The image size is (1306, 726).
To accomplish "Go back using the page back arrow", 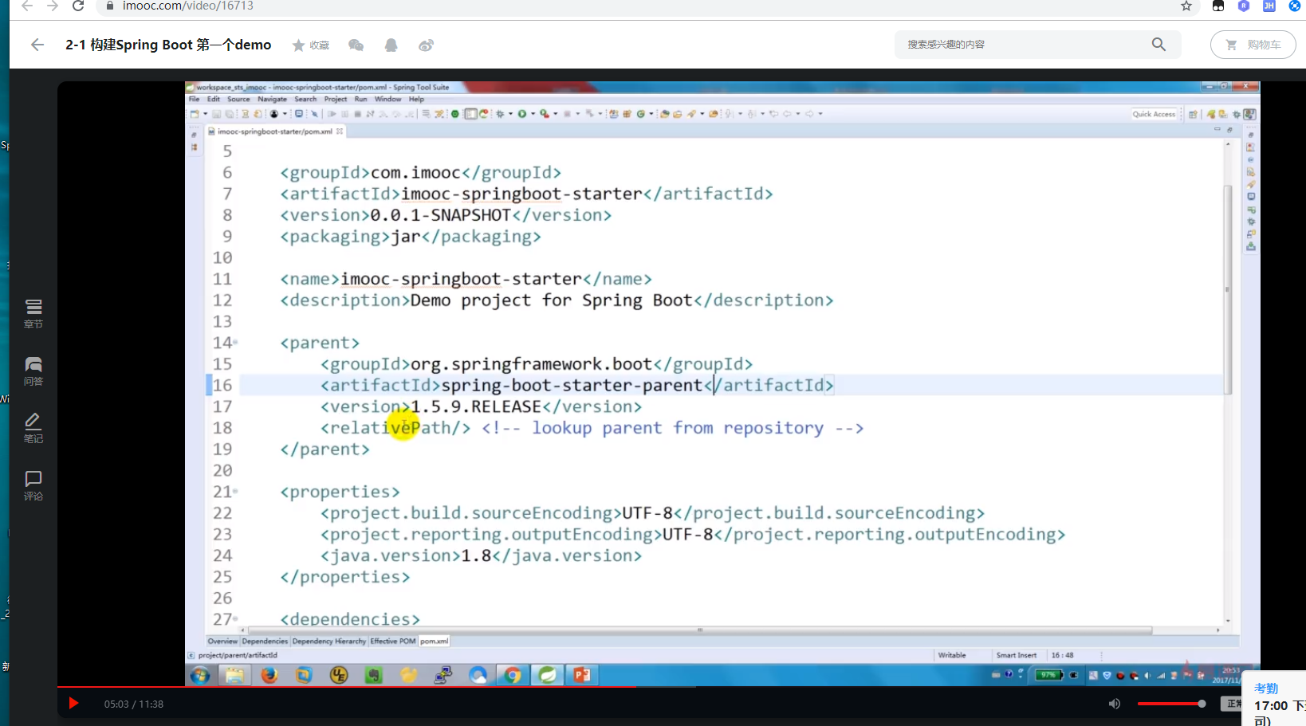I will pyautogui.click(x=37, y=45).
